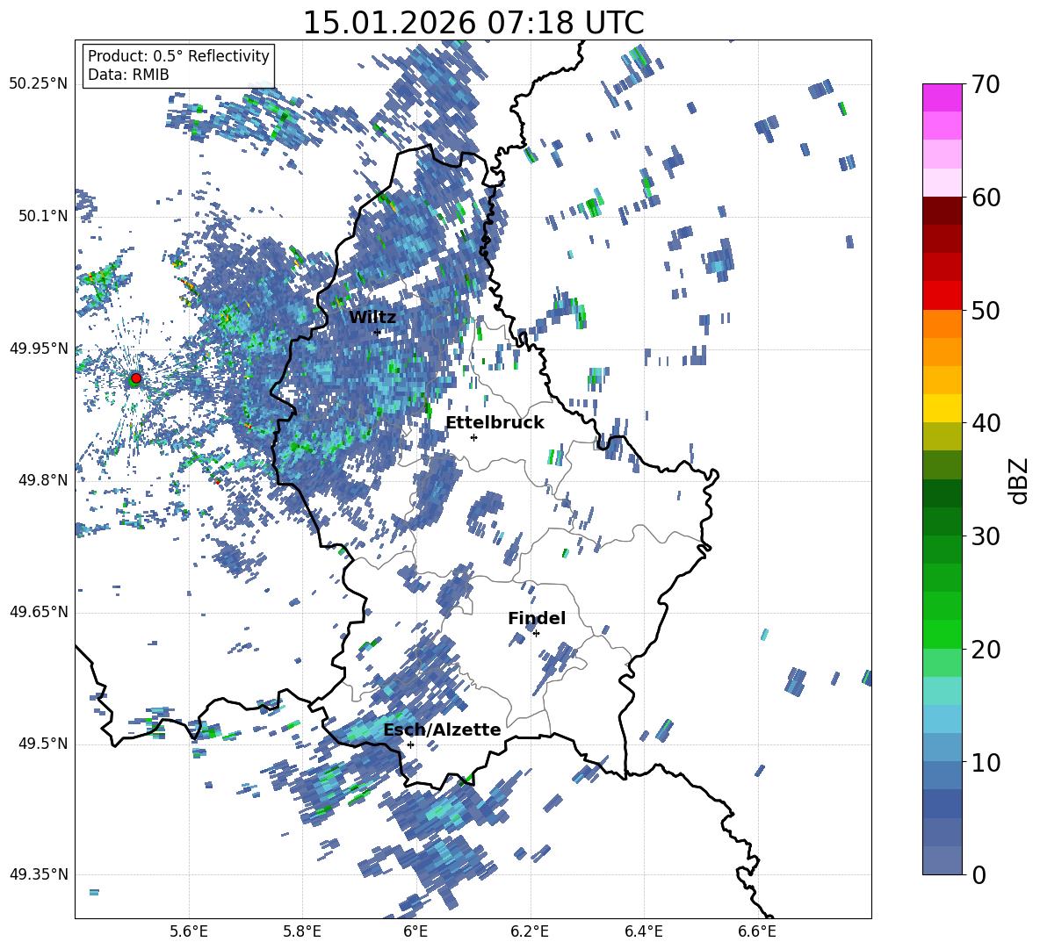1040x949 pixels.
Task: Click the dBZ colorbar axis label
Action: coord(1020,480)
